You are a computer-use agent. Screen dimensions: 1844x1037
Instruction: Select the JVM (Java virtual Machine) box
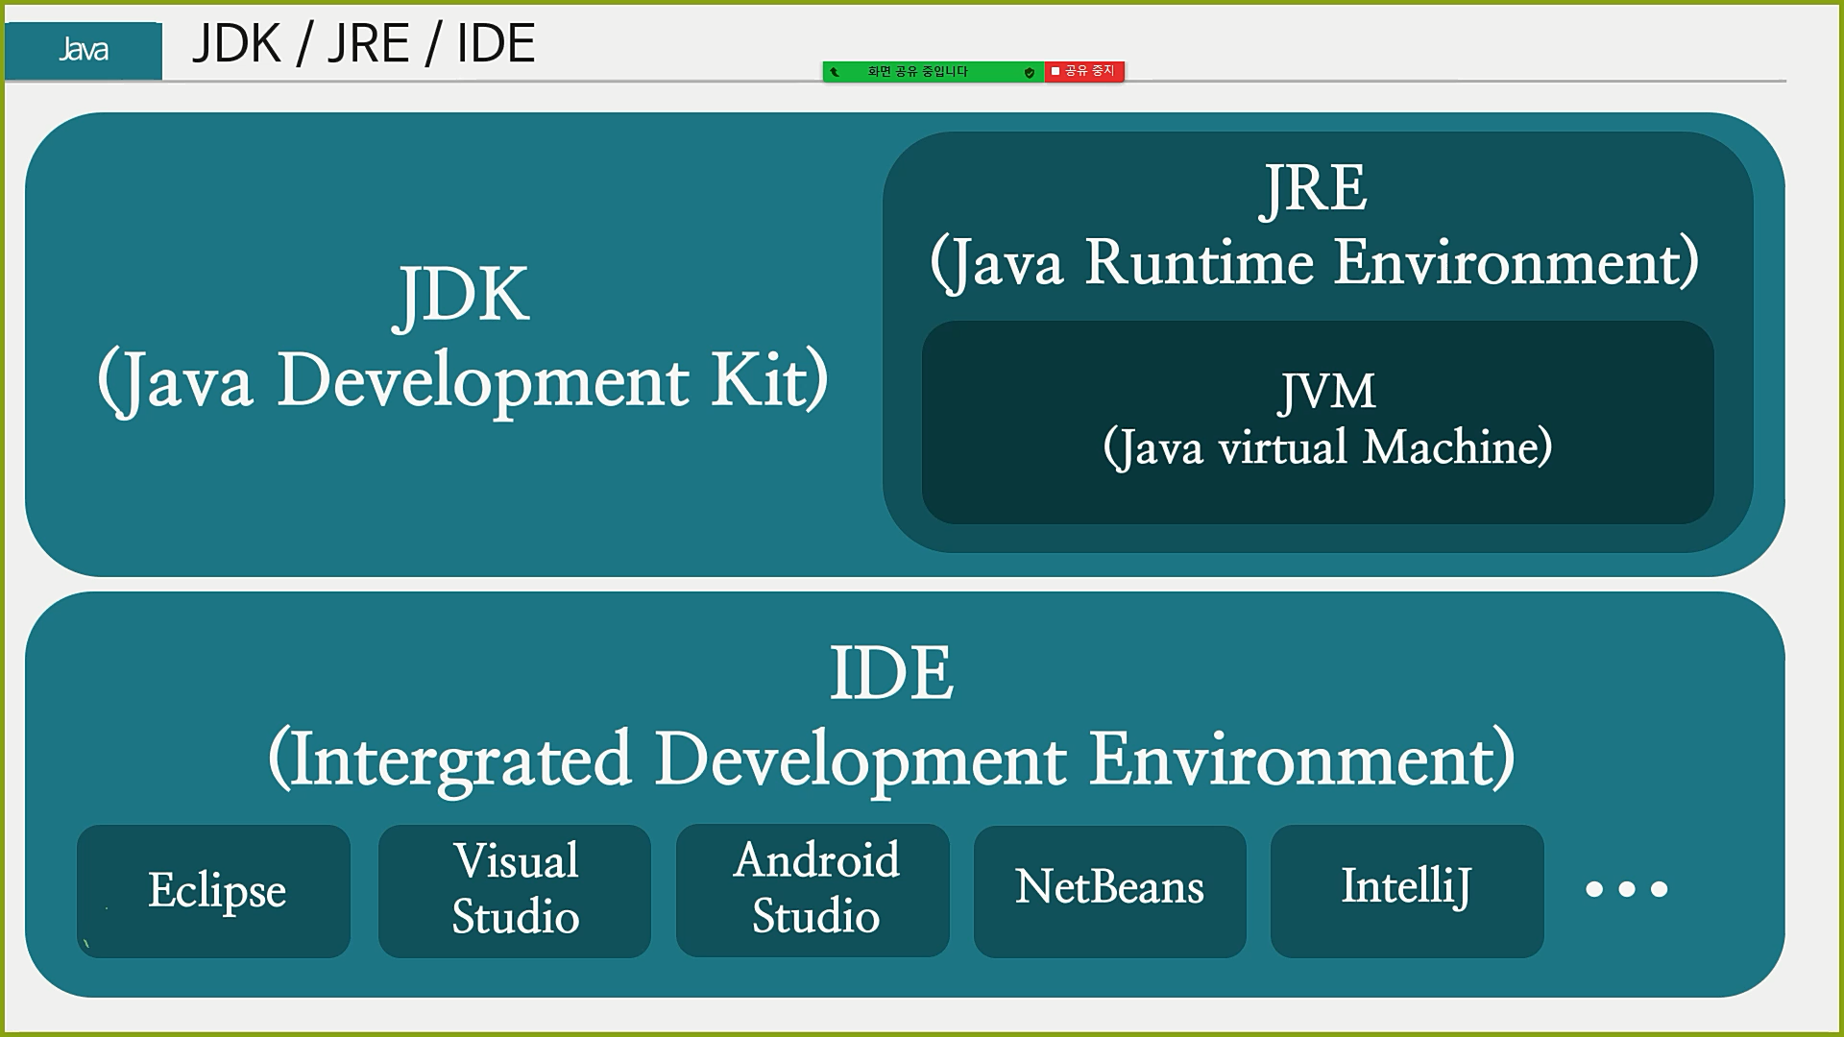pyautogui.click(x=1318, y=422)
